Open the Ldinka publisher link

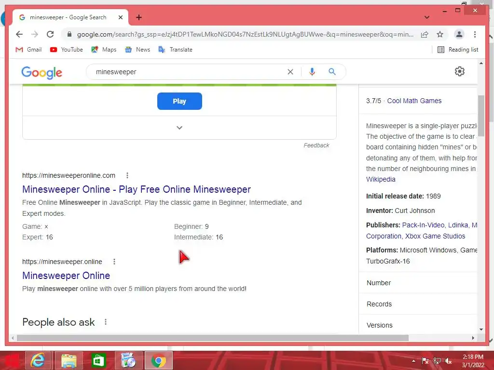458,225
